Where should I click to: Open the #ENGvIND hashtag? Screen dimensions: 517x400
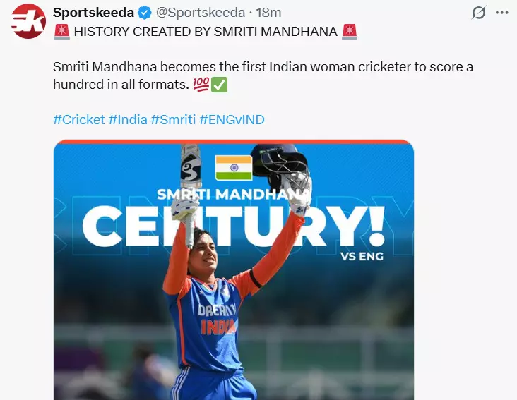coord(232,119)
